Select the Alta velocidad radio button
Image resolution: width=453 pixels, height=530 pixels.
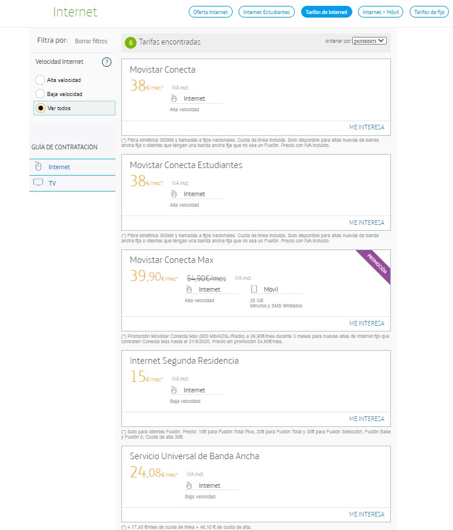(x=40, y=80)
